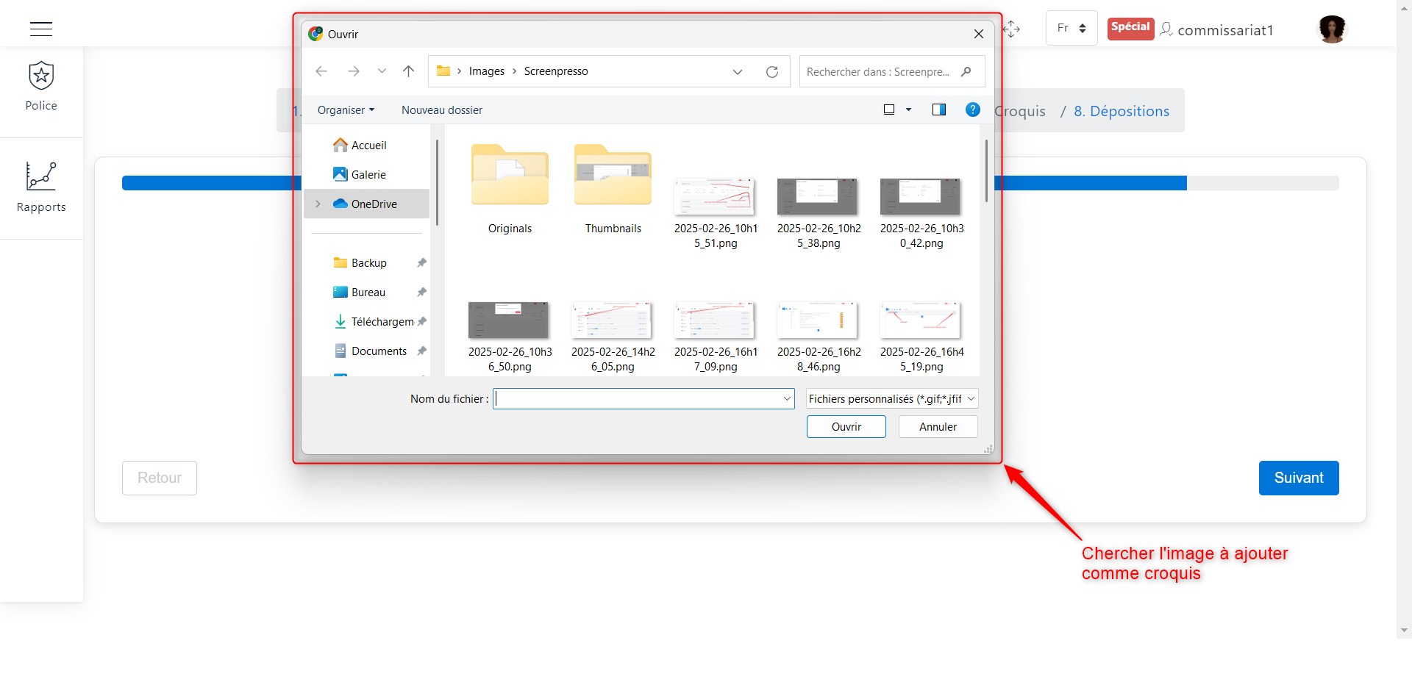Select OneDrive in the navigation pane
1412x696 pixels.
(x=367, y=204)
